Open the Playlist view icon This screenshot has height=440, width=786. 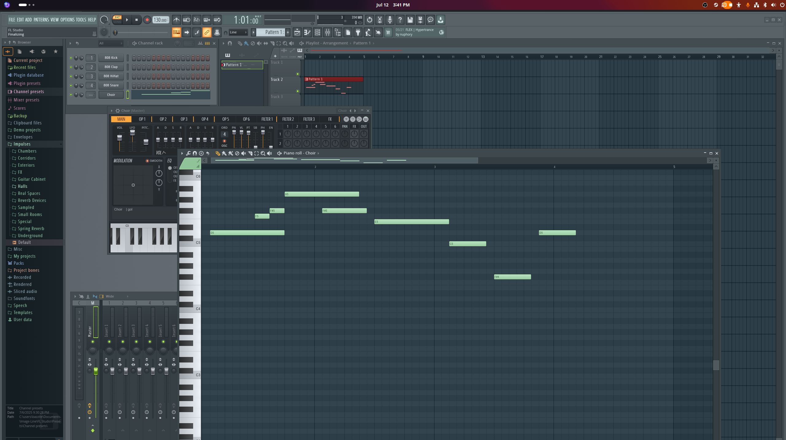coord(297,32)
